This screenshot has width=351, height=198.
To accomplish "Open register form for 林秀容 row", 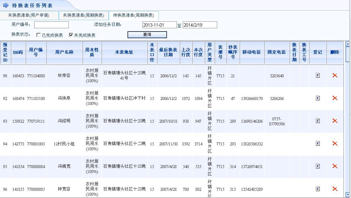I will [x=317, y=75].
